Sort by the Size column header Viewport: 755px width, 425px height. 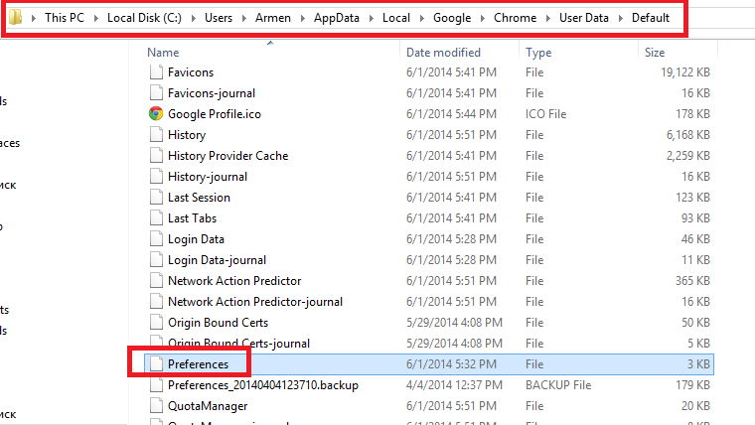coord(655,52)
